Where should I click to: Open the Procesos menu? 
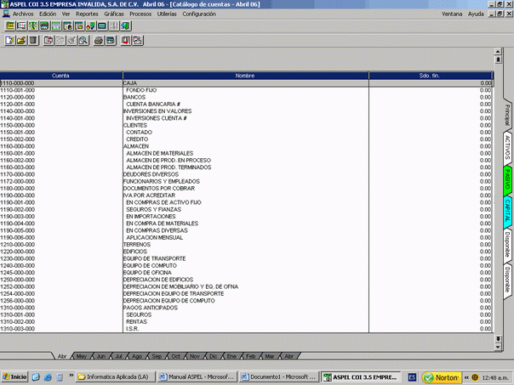pos(140,14)
